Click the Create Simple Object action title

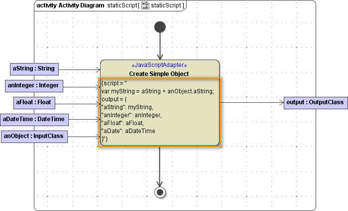coord(159,73)
